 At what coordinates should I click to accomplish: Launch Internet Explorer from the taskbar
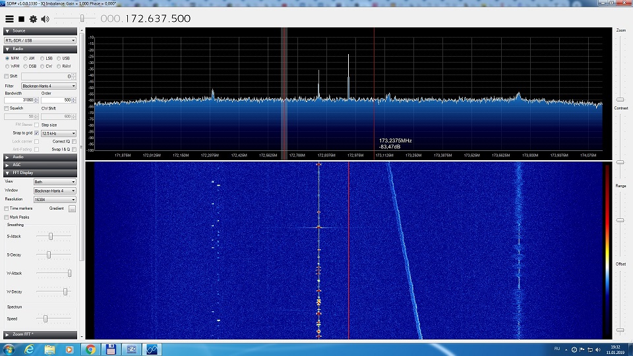[x=29, y=349]
